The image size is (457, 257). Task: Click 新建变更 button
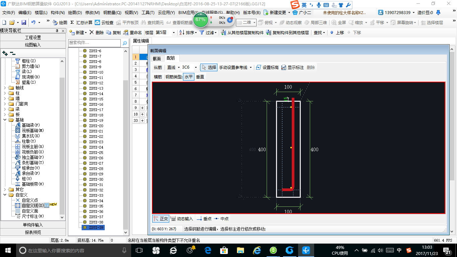coord(277,13)
